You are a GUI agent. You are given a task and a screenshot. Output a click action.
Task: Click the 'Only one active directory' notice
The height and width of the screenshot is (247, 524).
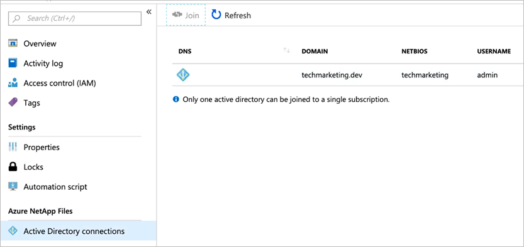click(x=286, y=99)
